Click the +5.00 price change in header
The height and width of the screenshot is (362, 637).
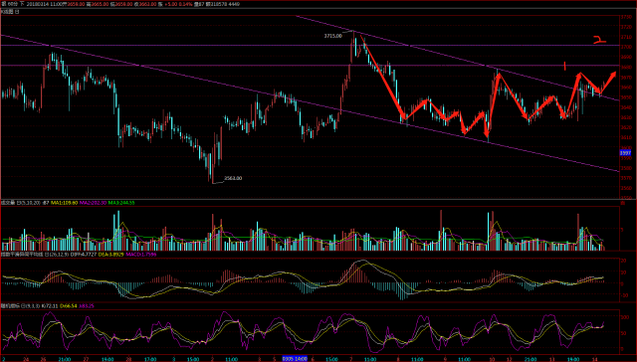click(171, 4)
